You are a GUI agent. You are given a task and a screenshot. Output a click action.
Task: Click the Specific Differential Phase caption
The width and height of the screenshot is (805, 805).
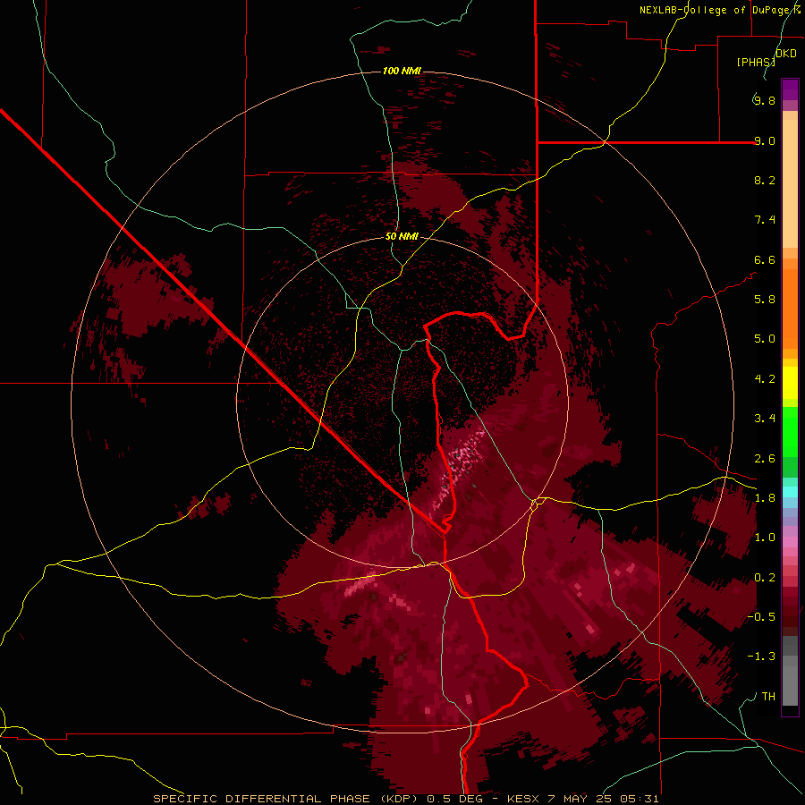406,799
